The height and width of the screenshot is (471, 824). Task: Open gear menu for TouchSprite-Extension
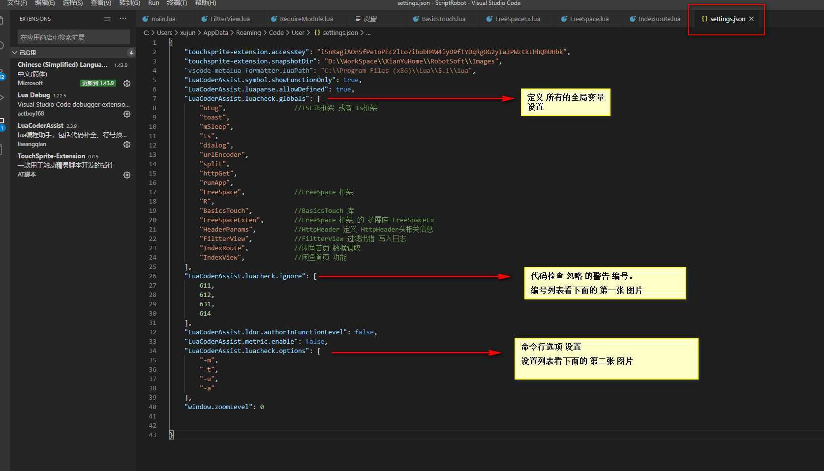[x=127, y=175]
